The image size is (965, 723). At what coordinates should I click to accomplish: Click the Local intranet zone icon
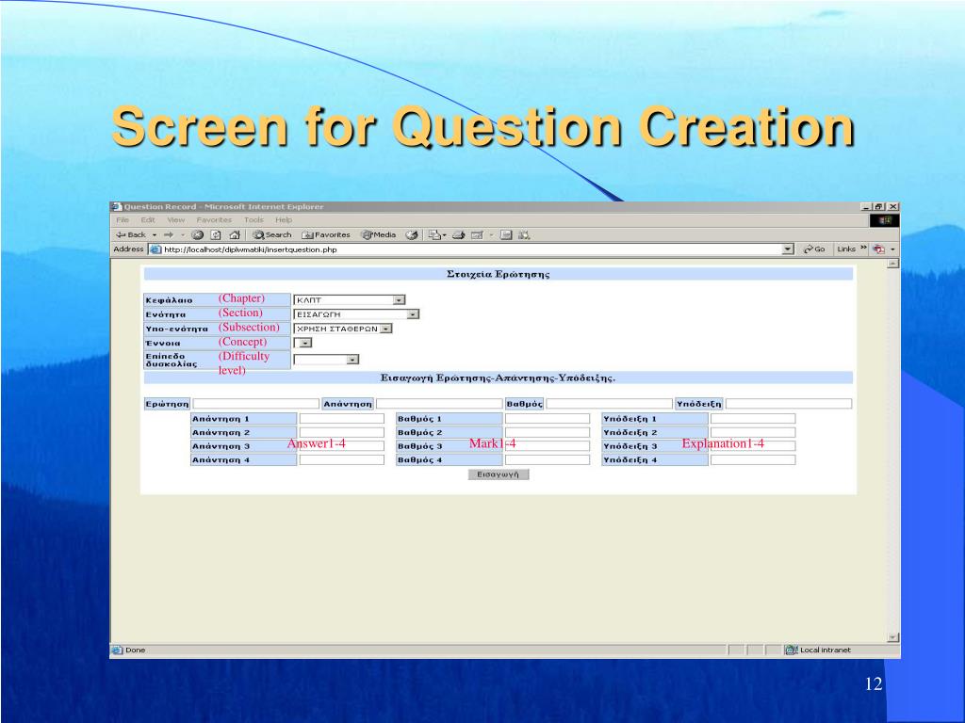[x=791, y=650]
